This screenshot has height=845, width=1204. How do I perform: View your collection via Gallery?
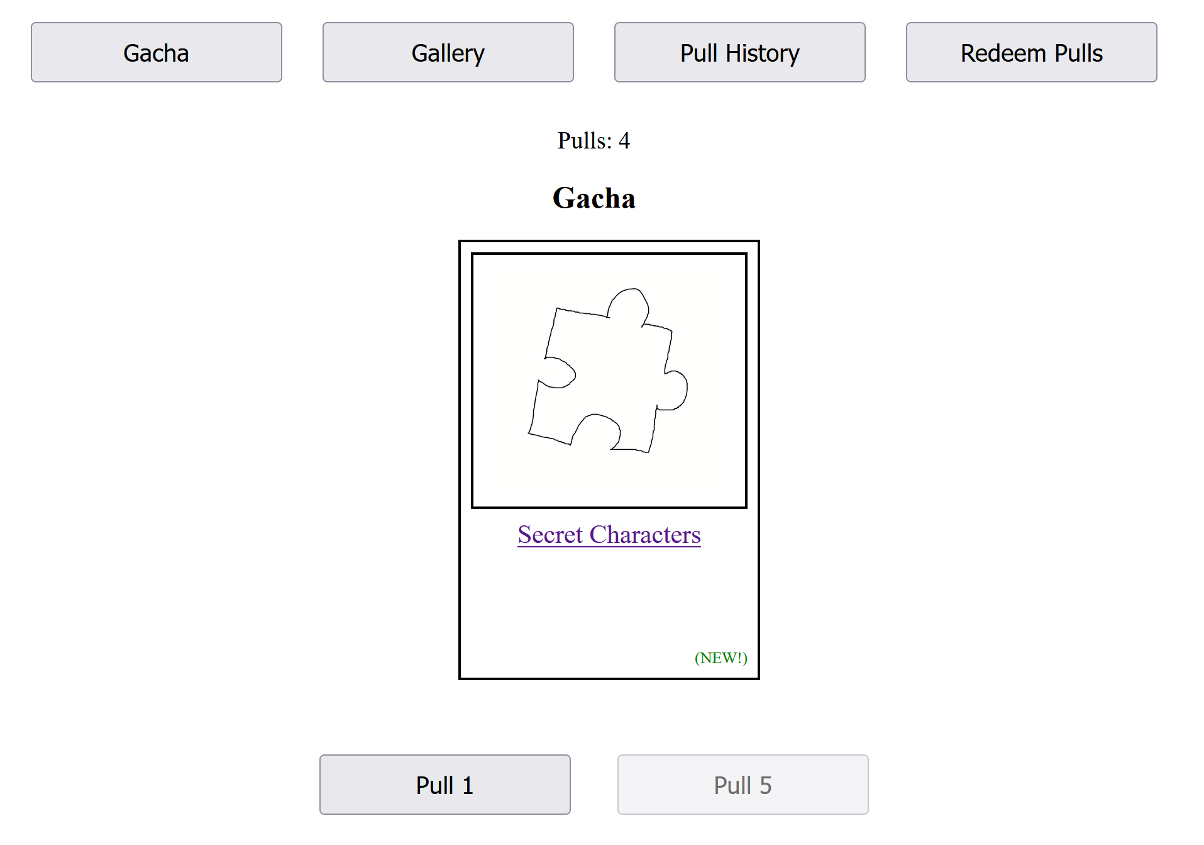448,53
